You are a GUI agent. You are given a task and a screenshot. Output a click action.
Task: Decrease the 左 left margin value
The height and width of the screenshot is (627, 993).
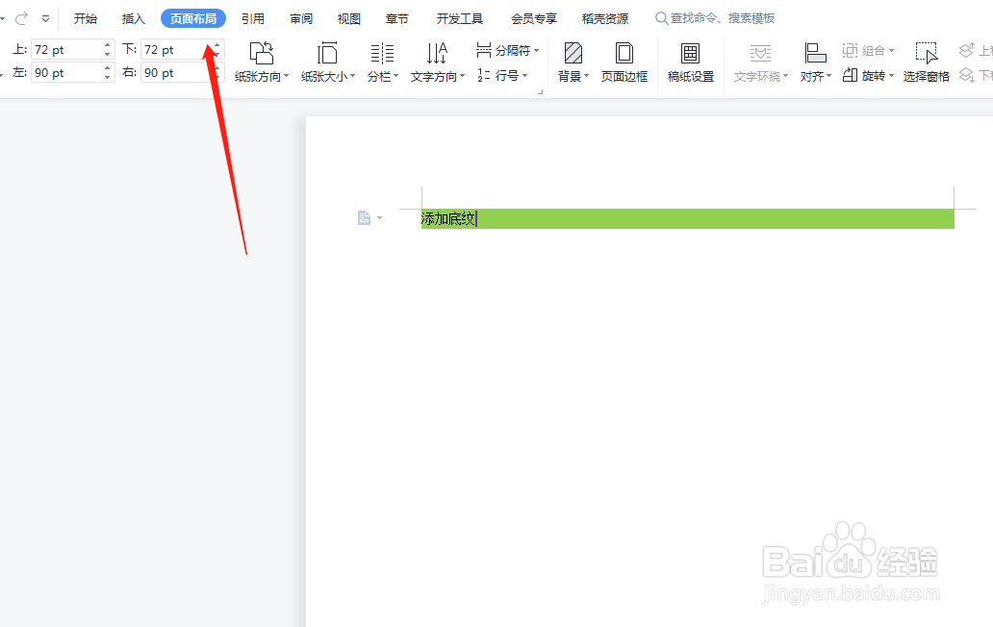click(107, 77)
